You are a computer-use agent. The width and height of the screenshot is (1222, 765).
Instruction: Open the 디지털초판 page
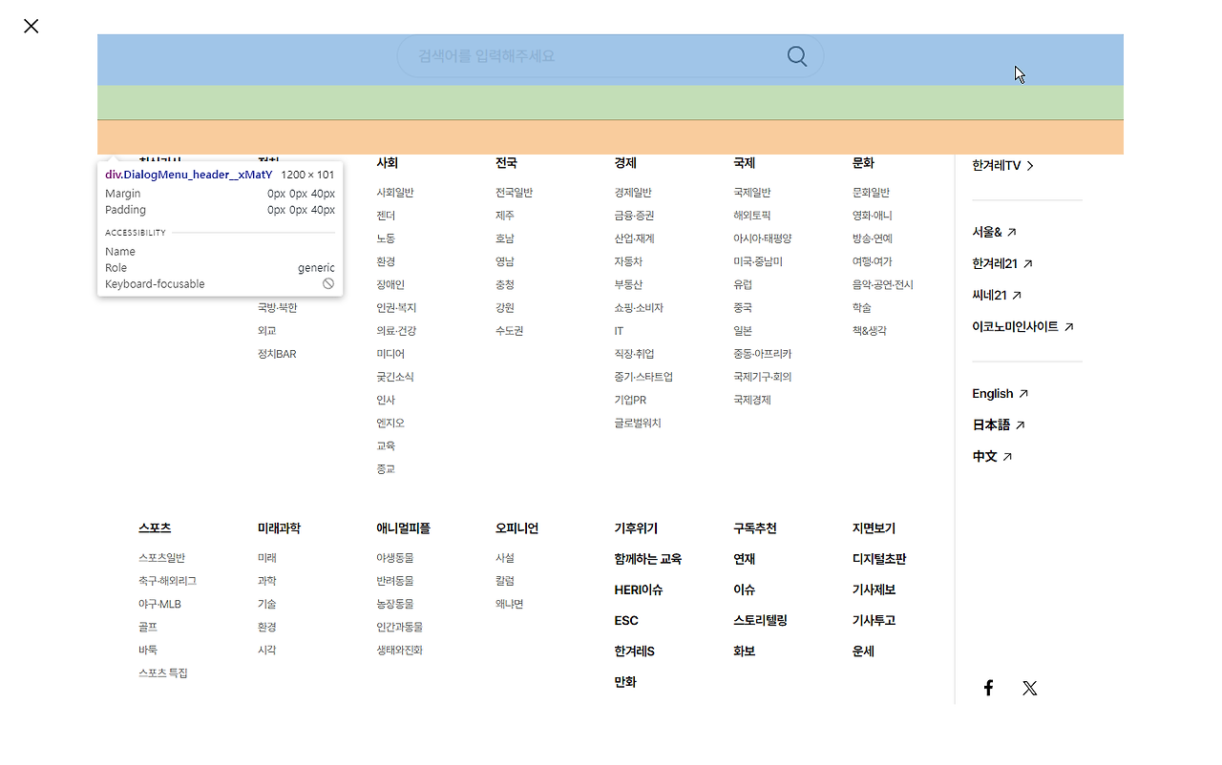pyautogui.click(x=879, y=559)
